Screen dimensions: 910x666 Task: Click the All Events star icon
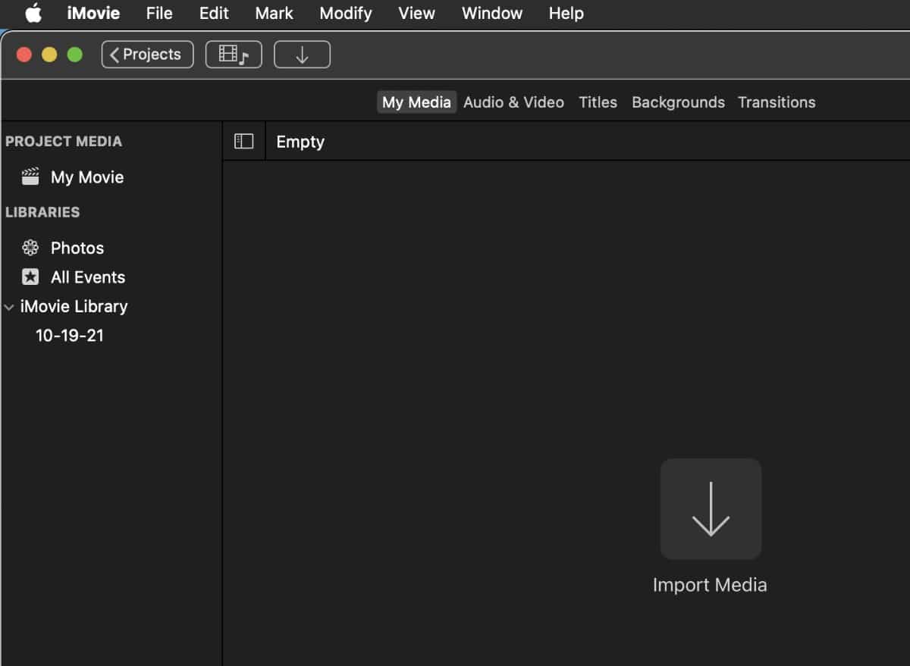tap(30, 277)
